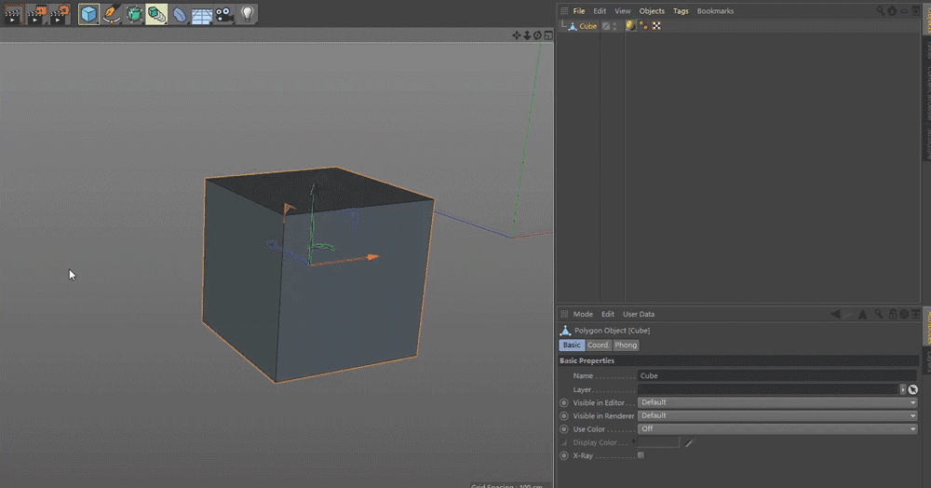Click the green Subdivision Surface generator icon
Viewport: 931px width, 488px height.
tap(134, 14)
